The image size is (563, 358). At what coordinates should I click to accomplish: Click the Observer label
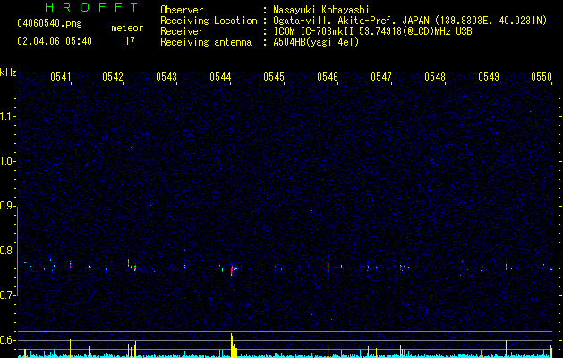tap(182, 10)
